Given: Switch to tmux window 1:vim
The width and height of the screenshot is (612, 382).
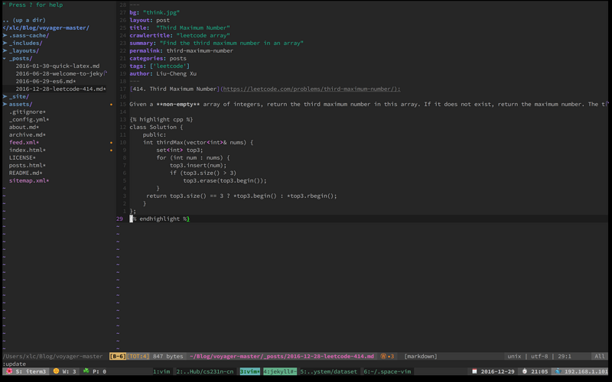Looking at the screenshot, I should coord(161,371).
